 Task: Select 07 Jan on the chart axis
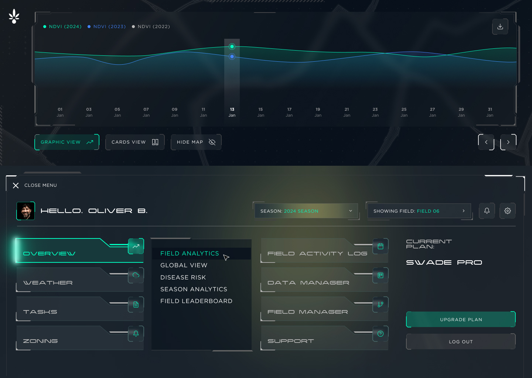(146, 112)
